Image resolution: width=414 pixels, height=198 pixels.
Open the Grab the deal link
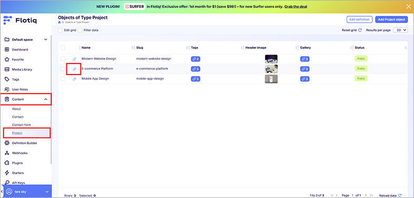(x=295, y=6)
